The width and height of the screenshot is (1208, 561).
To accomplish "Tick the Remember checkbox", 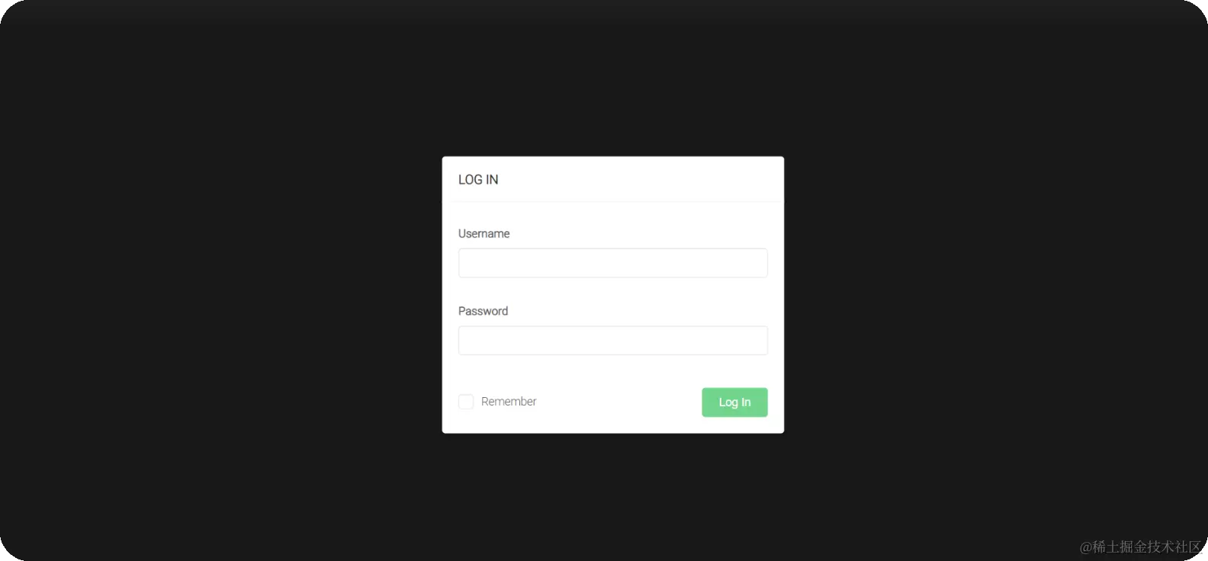I will click(x=466, y=402).
